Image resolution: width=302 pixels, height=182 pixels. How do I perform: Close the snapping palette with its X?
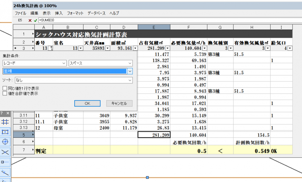(x=8, y=113)
